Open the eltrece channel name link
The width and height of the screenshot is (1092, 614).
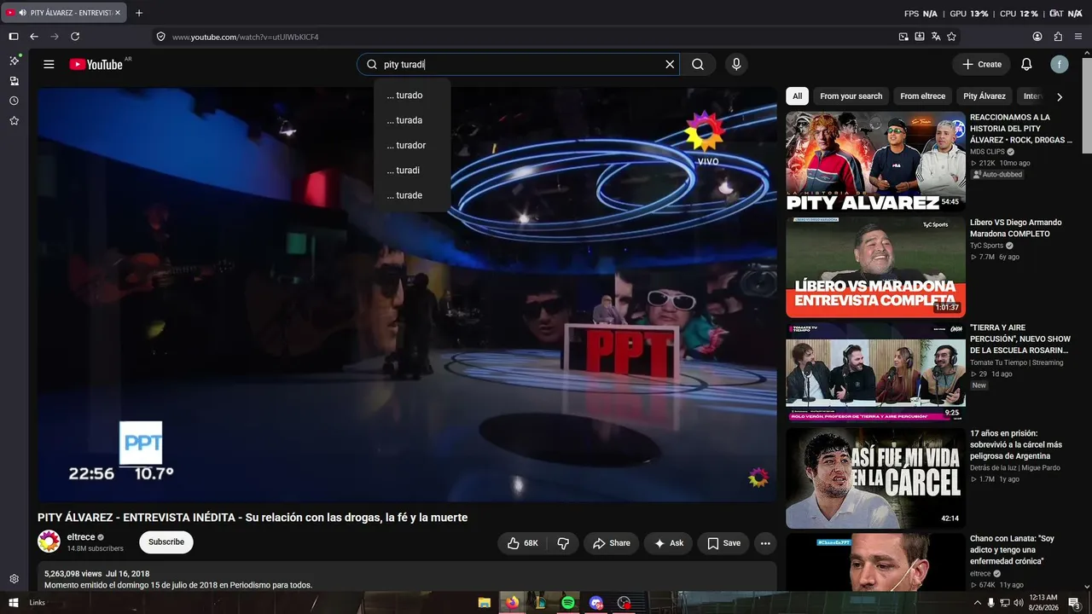pyautogui.click(x=81, y=537)
